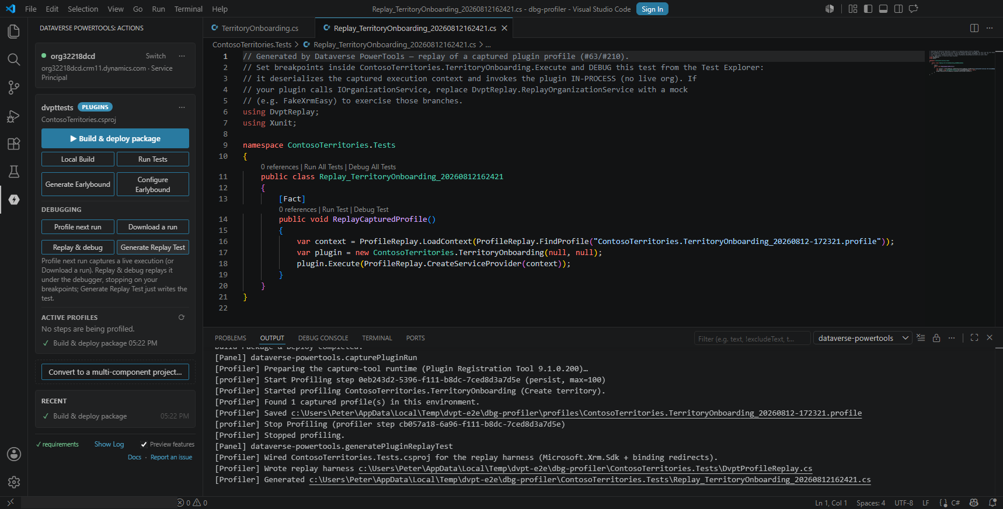
Task: Split the editor right
Action: click(x=974, y=28)
